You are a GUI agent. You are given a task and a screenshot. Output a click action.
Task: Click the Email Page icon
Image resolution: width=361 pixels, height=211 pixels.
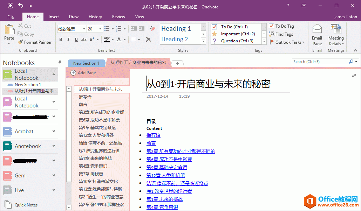pos(317,29)
